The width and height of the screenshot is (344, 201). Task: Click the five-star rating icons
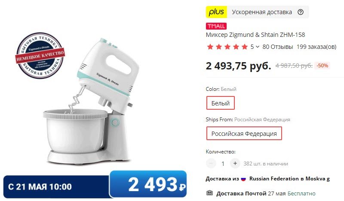tap(227, 47)
